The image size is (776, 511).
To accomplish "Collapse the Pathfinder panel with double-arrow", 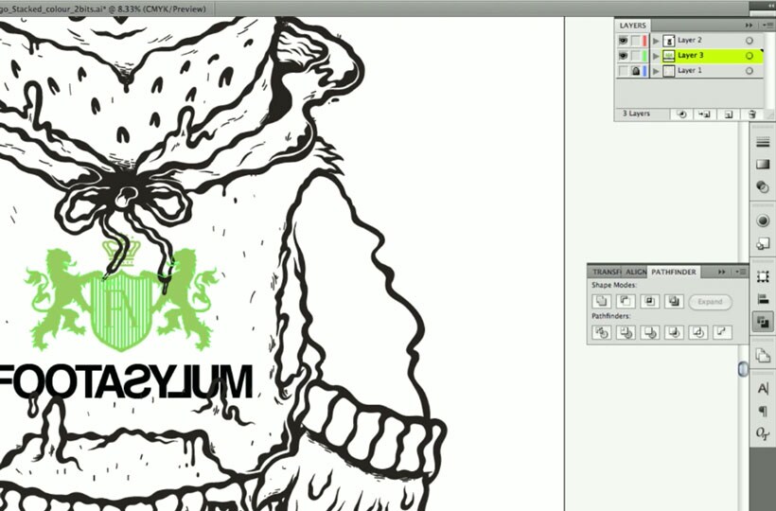I will [721, 272].
